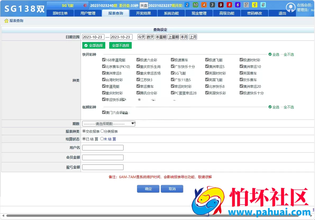Click the 用户名 input field
The image size is (315, 220).
[103, 148]
